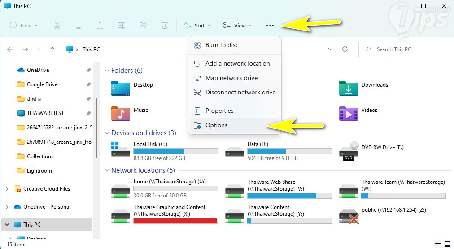Select the Local Disk (C:) drive icon
This screenshot has height=249, width=454.
(x=120, y=150)
